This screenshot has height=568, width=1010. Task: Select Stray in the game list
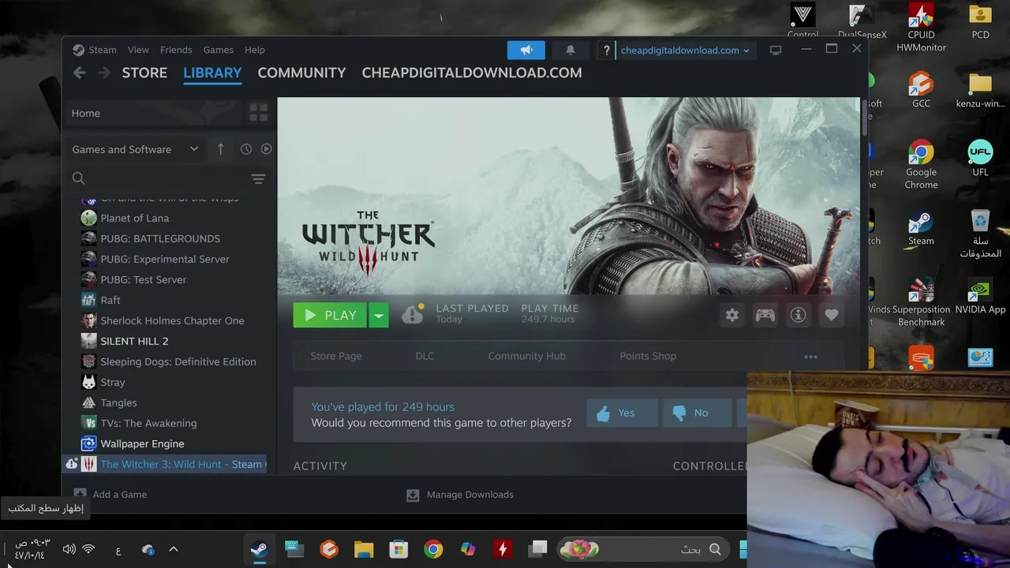(112, 382)
